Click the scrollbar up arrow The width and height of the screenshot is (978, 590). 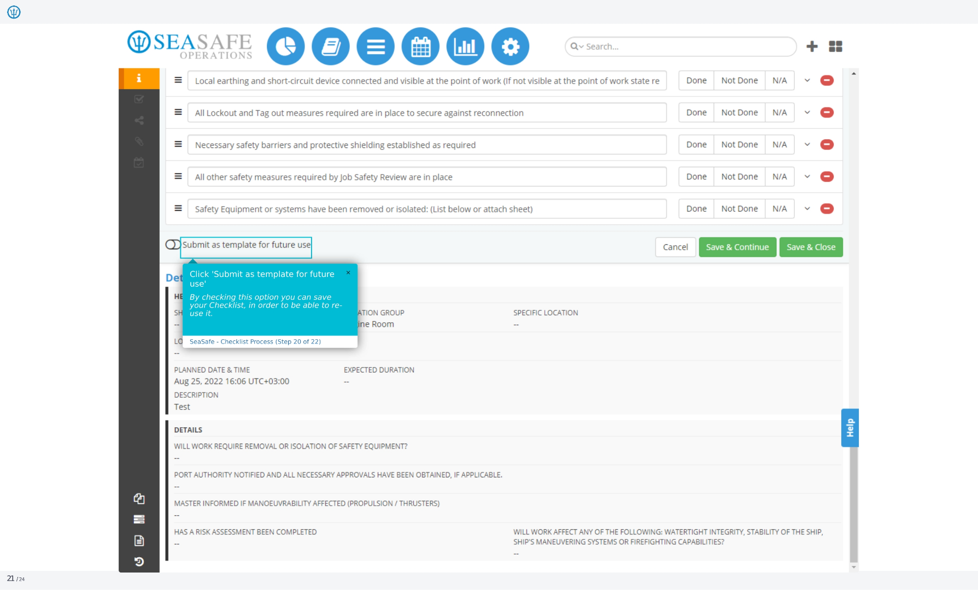[853, 73]
